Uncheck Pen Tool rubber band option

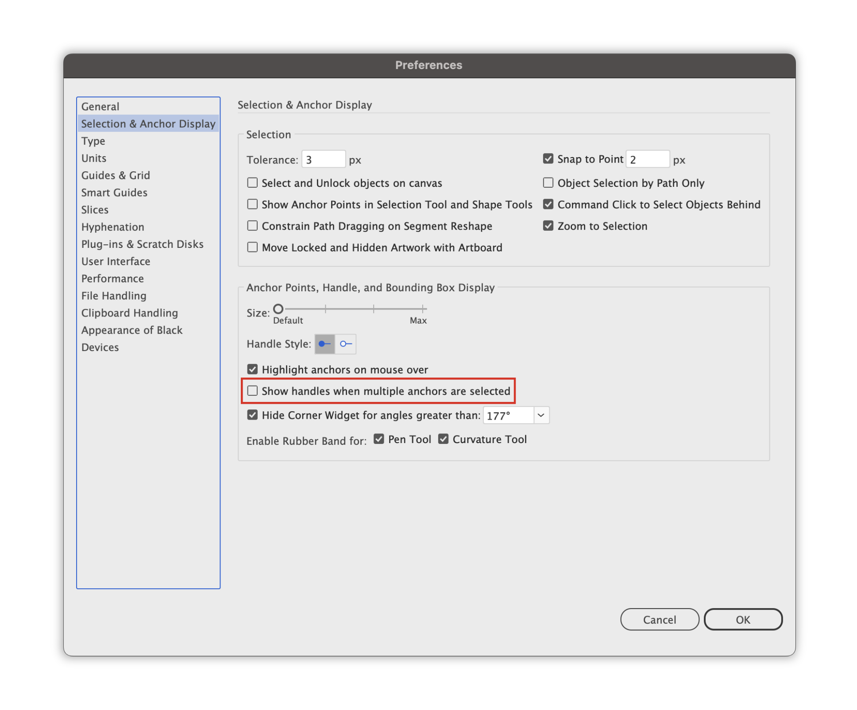378,439
